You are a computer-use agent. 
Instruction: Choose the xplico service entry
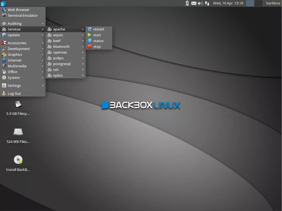[x=66, y=76]
